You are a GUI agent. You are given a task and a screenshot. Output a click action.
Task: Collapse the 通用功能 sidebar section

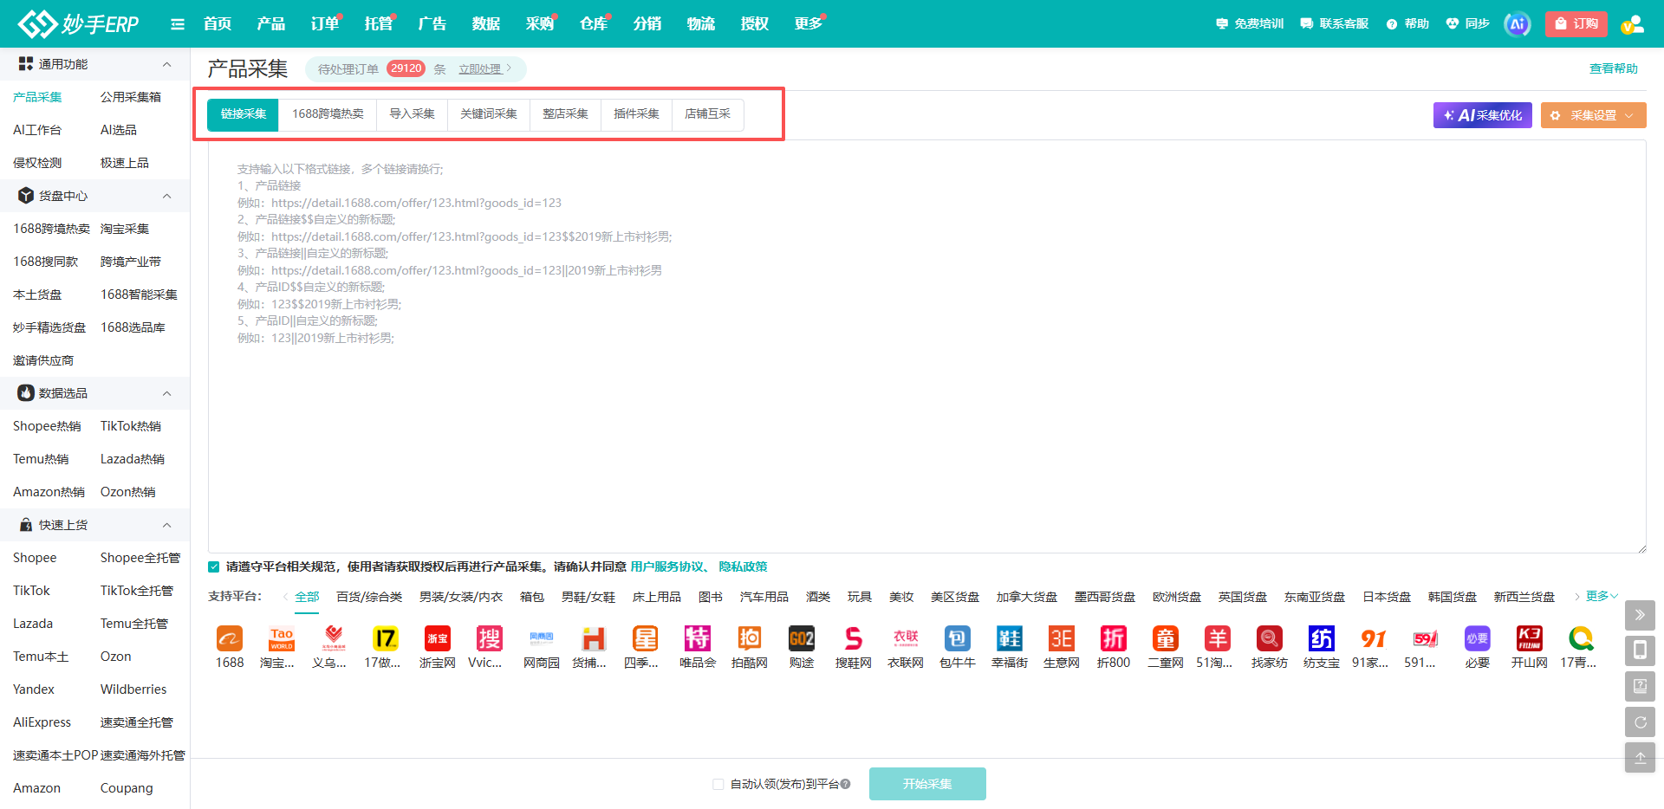pyautogui.click(x=167, y=64)
